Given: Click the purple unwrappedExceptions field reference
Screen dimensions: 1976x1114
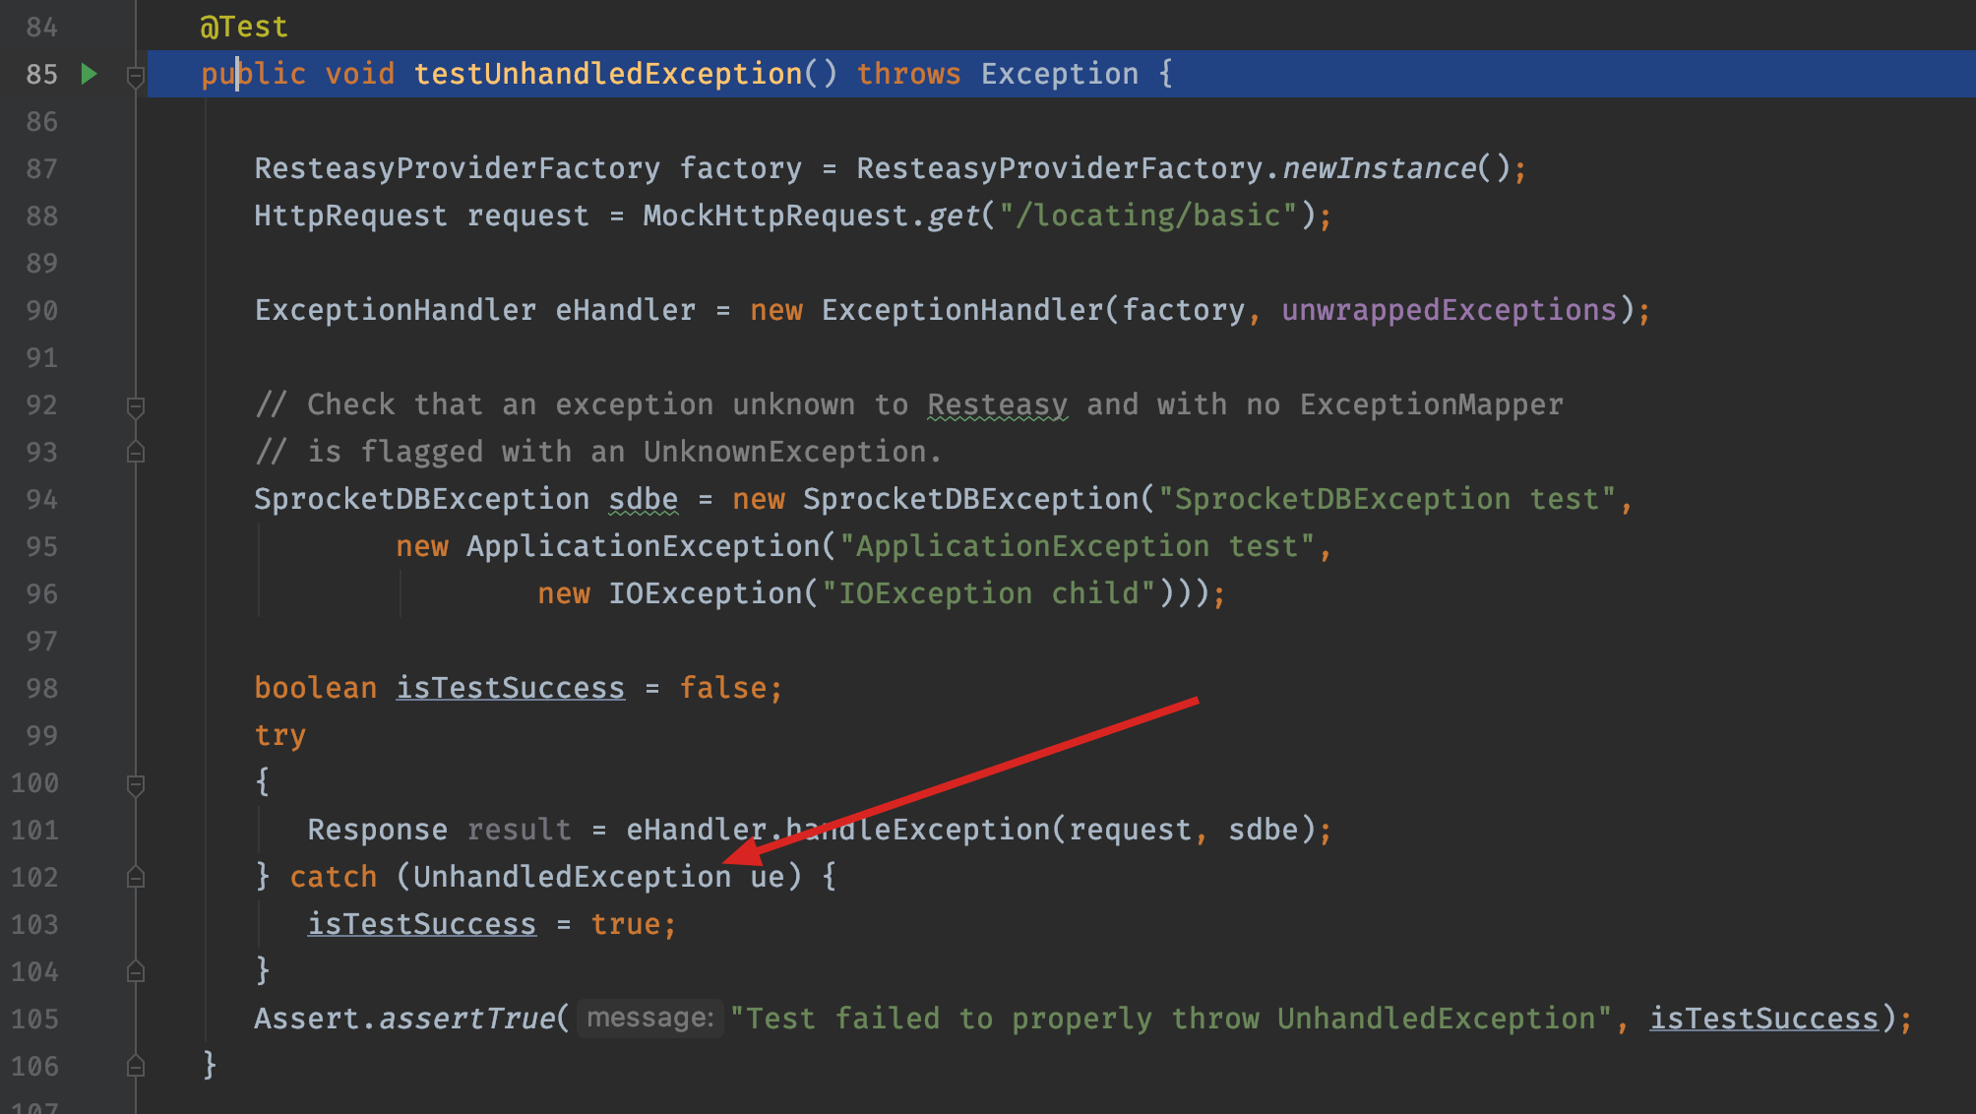Looking at the screenshot, I should 1449,310.
